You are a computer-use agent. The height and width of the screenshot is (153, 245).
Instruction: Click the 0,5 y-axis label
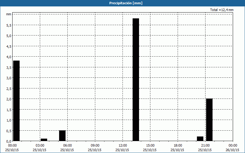pyautogui.click(x=9, y=131)
